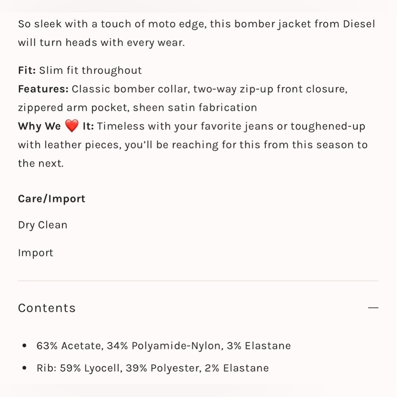The height and width of the screenshot is (397, 397).
Task: Click 'will turn heads with every wear'
Action: (101, 42)
